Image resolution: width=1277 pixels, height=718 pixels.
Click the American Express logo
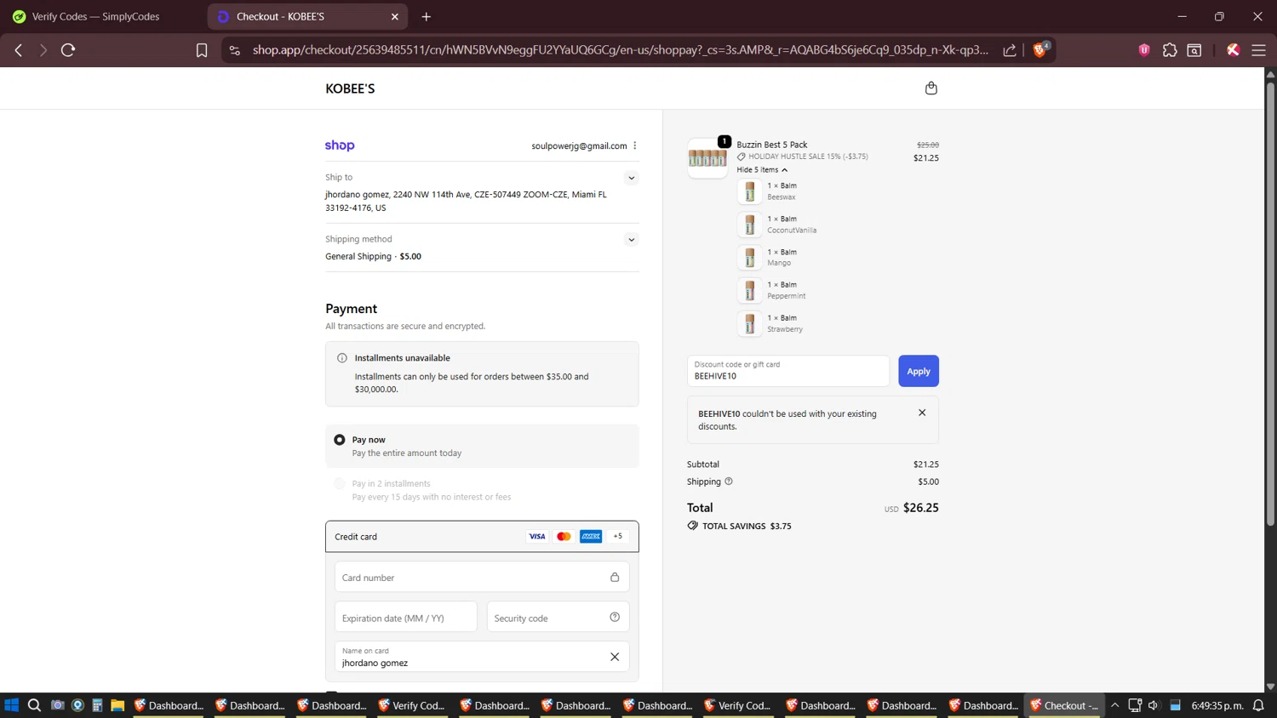point(591,537)
